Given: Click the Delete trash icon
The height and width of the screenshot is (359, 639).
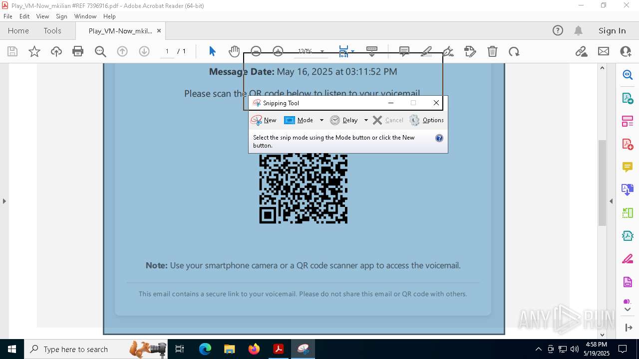Looking at the screenshot, I should coord(492,51).
